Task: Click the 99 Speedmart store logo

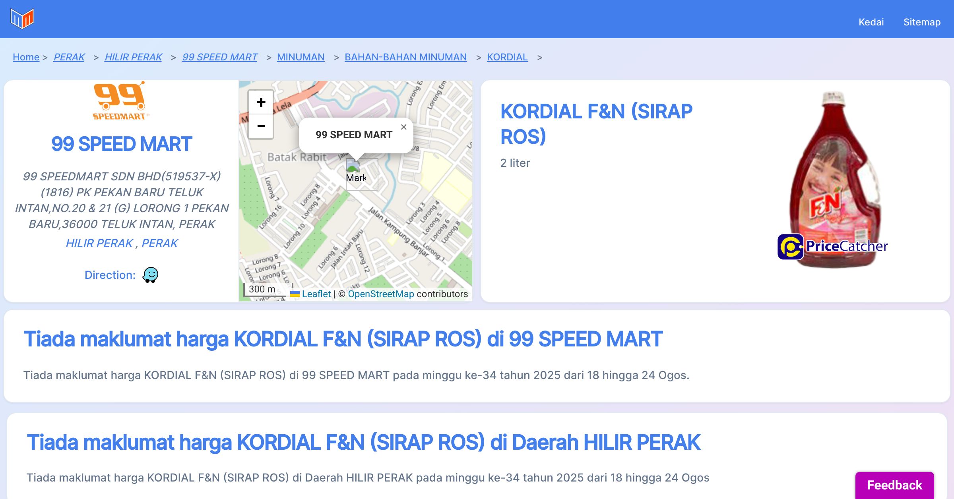Action: pyautogui.click(x=121, y=101)
